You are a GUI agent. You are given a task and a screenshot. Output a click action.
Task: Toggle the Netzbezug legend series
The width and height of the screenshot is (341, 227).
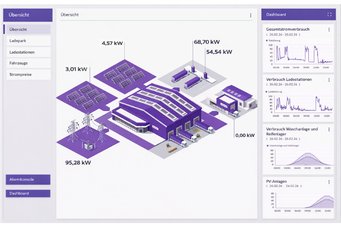pos(275,40)
